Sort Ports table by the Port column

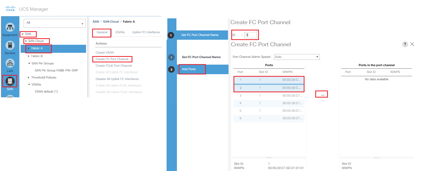(x=240, y=72)
